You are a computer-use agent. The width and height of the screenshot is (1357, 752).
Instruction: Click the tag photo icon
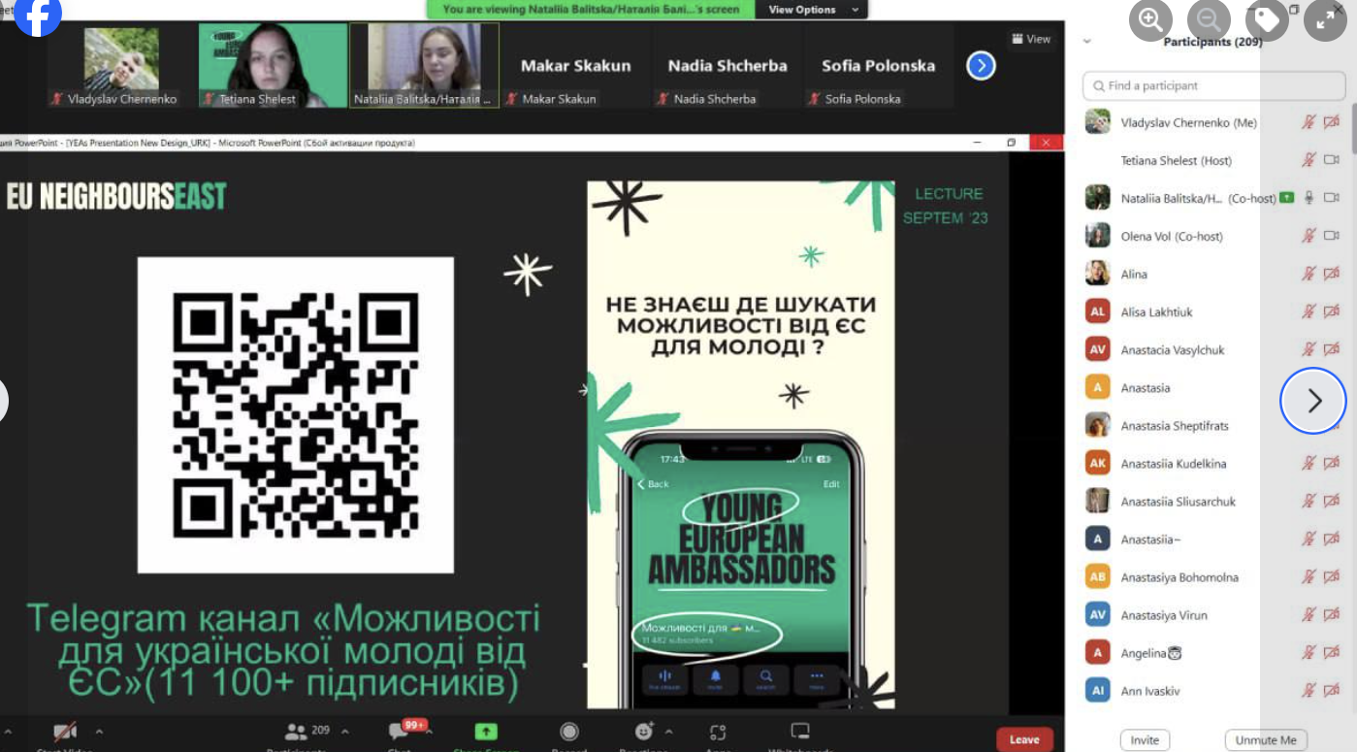1267,19
